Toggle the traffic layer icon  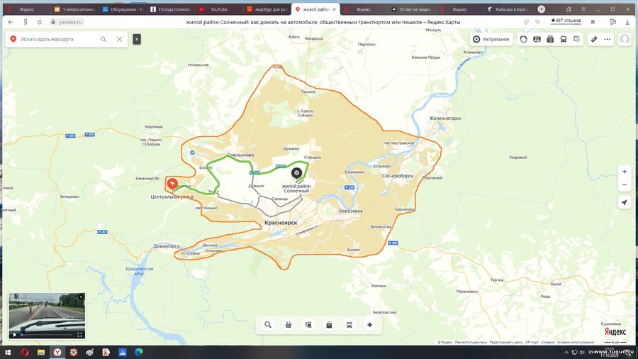point(524,39)
